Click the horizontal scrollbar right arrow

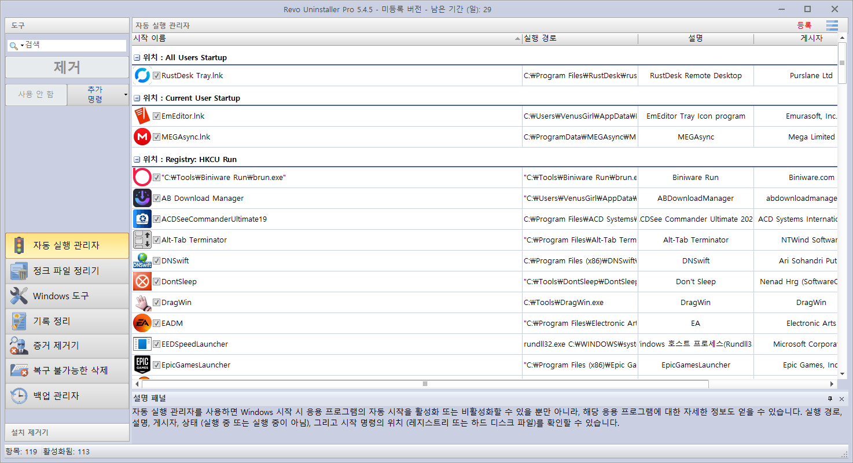[x=832, y=384]
